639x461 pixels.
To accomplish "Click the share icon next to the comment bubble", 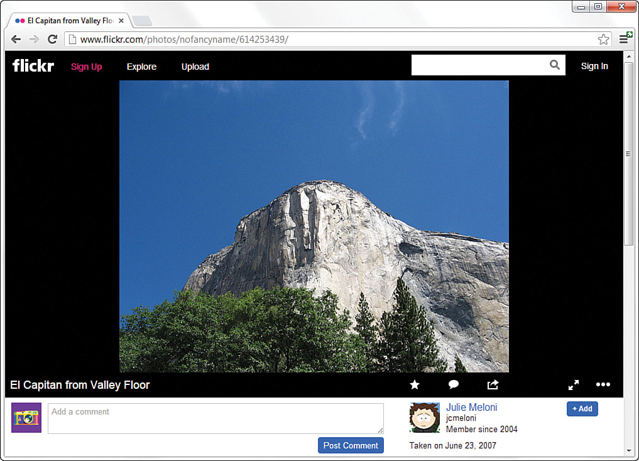I will coord(493,384).
